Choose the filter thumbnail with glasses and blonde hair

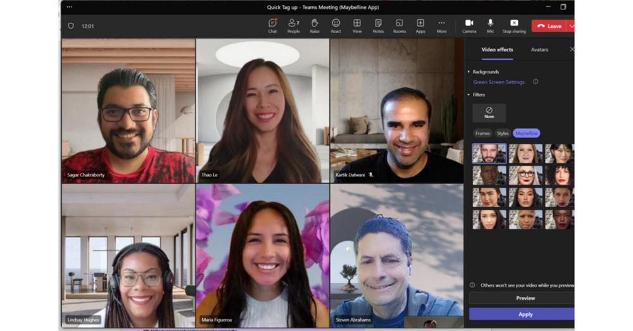pos(525,175)
